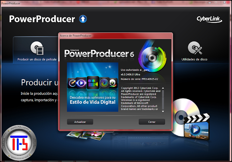
Task: Click the Acerca de PowerProducer dialog title bar
Action: pyautogui.click(x=115, y=36)
